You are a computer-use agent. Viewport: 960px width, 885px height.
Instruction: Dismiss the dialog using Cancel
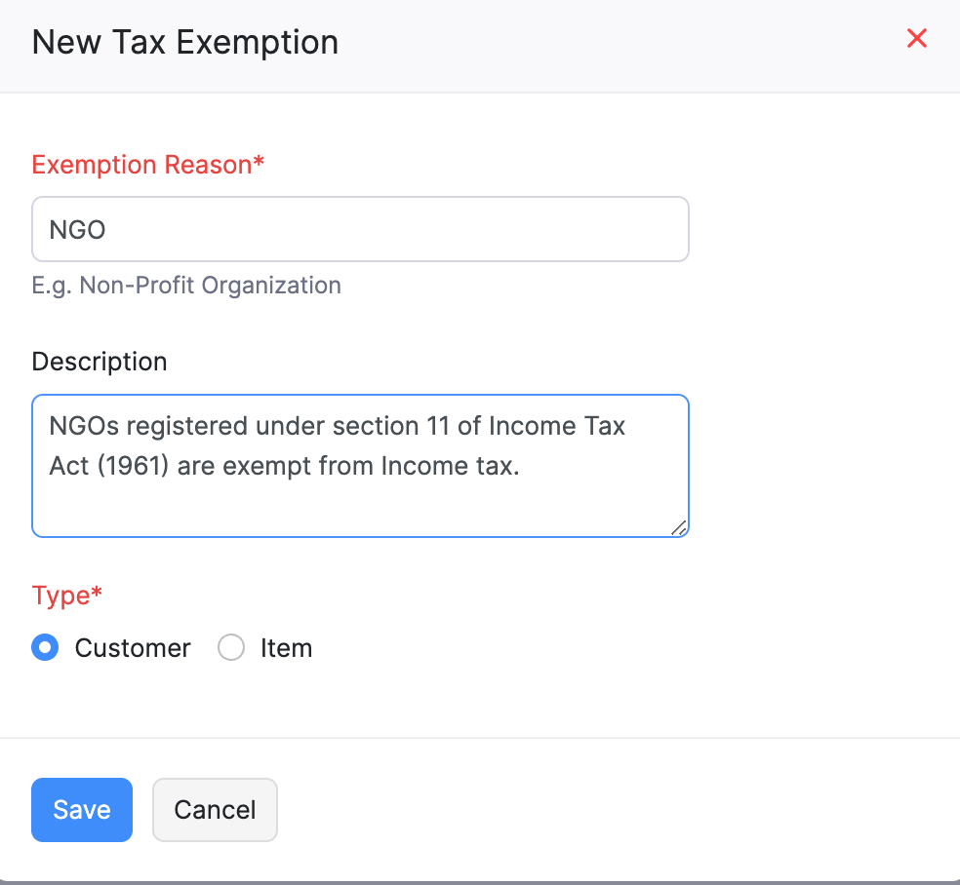(215, 809)
